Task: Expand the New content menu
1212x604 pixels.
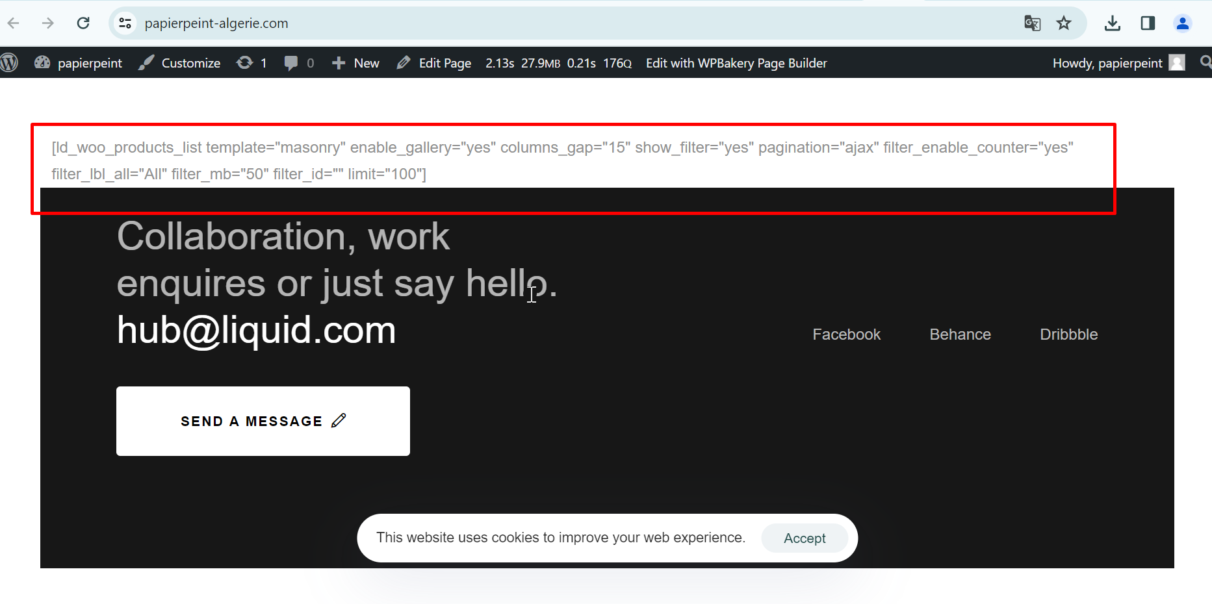Action: [355, 63]
